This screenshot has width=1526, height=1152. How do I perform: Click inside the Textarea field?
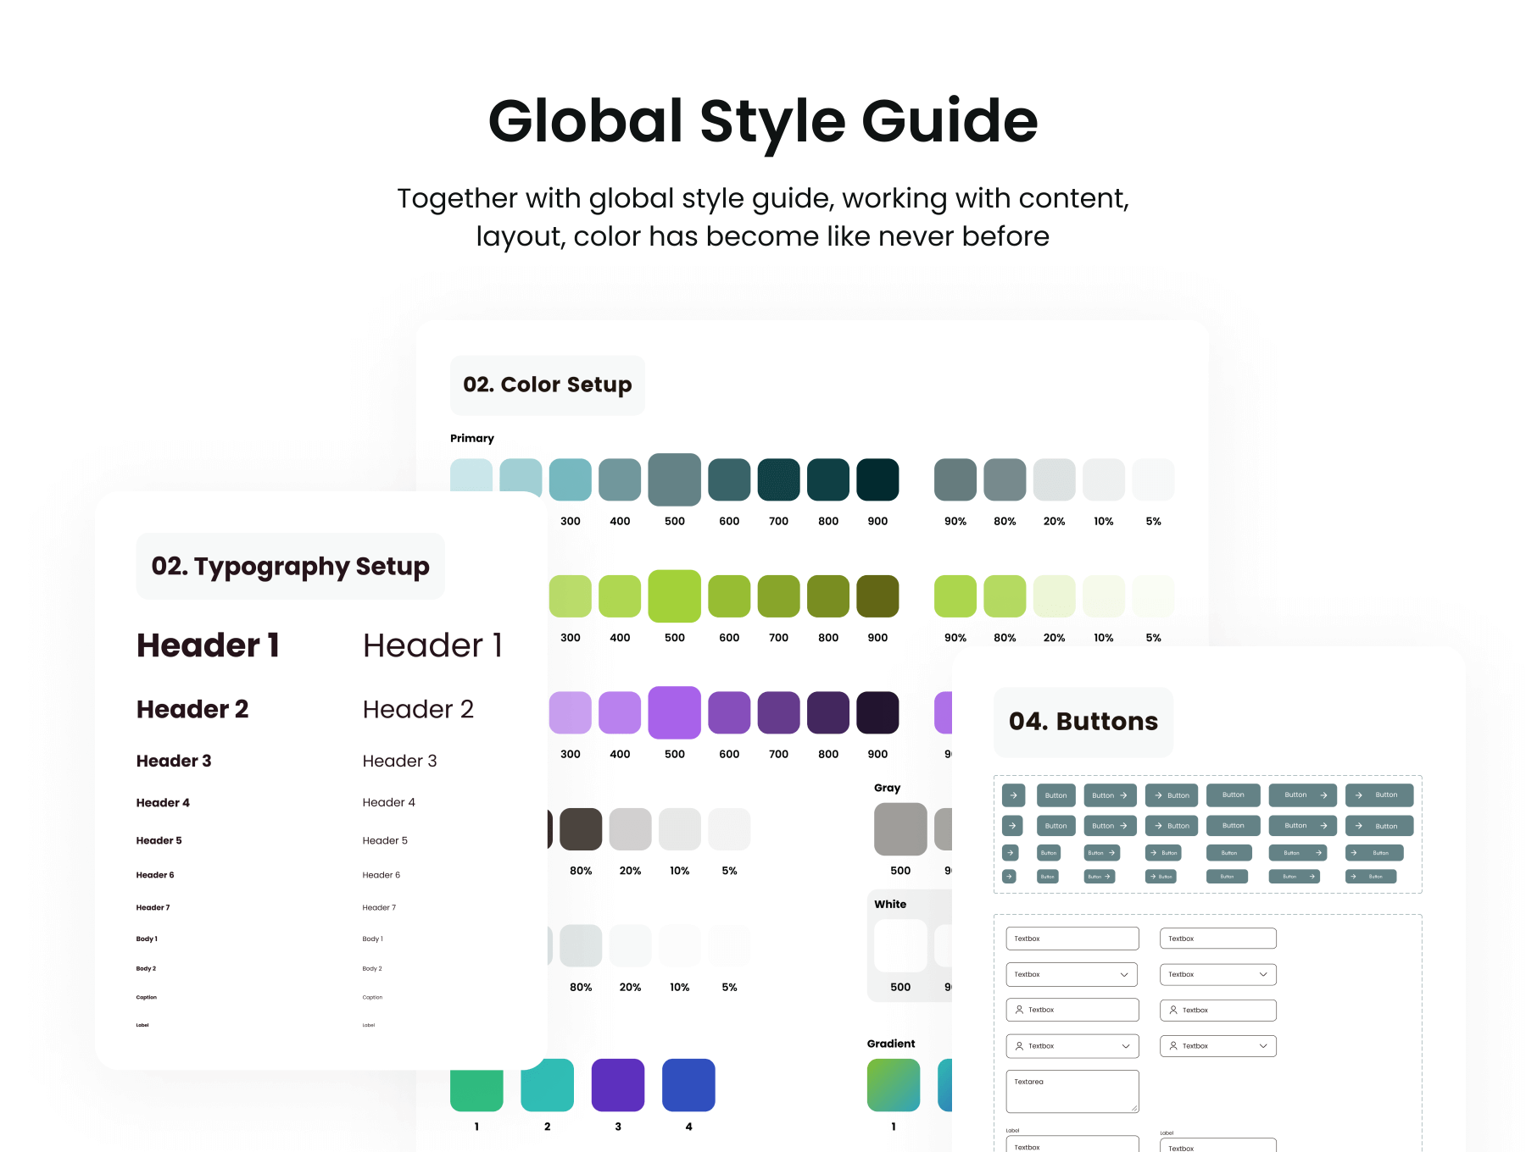click(x=1072, y=1093)
